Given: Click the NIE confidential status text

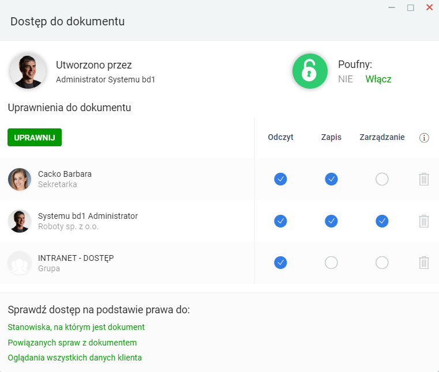Looking at the screenshot, I should [x=346, y=79].
